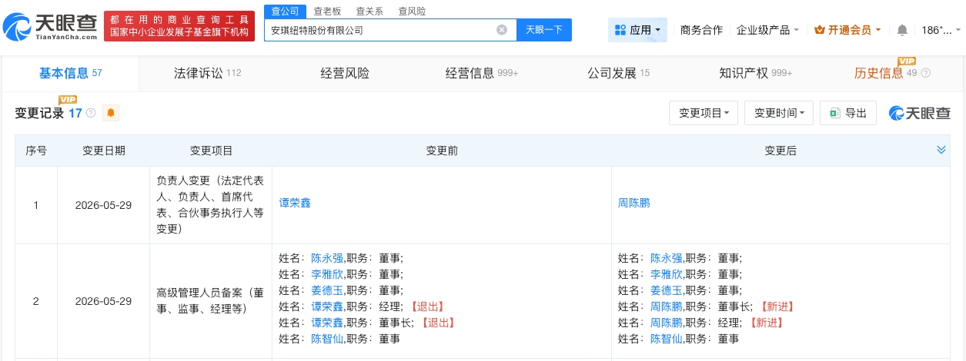
Task: Open 周陈鹏 link in the 负责人变更 row
Action: (x=634, y=204)
